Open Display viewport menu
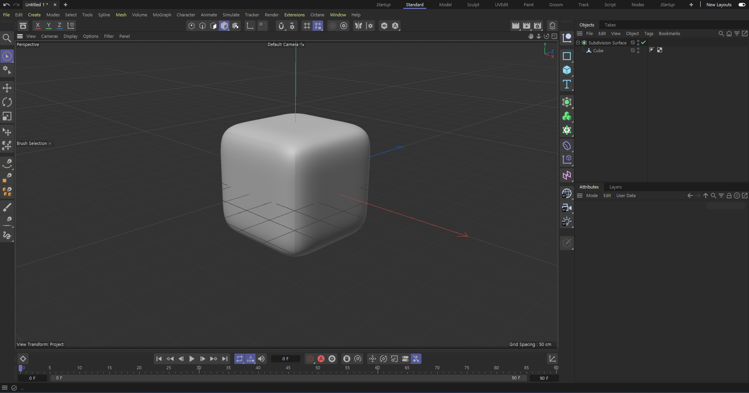The width and height of the screenshot is (749, 393). click(x=71, y=36)
